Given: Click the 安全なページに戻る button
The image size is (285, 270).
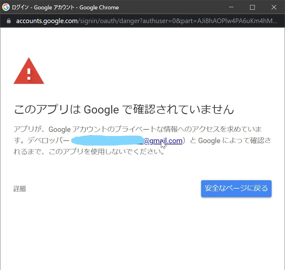Looking at the screenshot, I should (236, 188).
